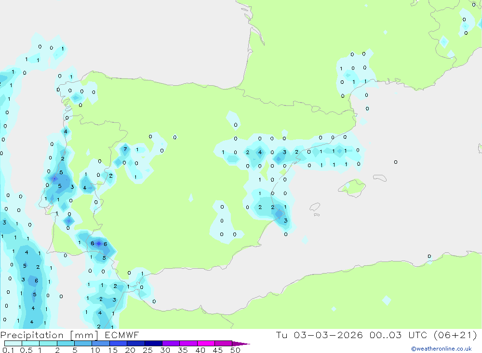The width and height of the screenshot is (482, 353).
Task: Click the Menorca island outline
Action: pyautogui.click(x=380, y=178)
